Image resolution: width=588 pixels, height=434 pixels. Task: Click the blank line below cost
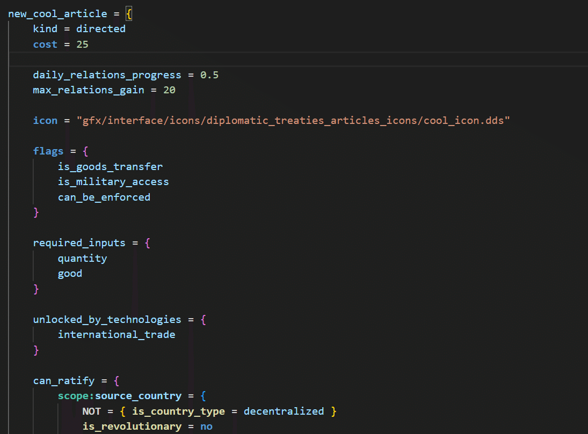tap(298, 59)
